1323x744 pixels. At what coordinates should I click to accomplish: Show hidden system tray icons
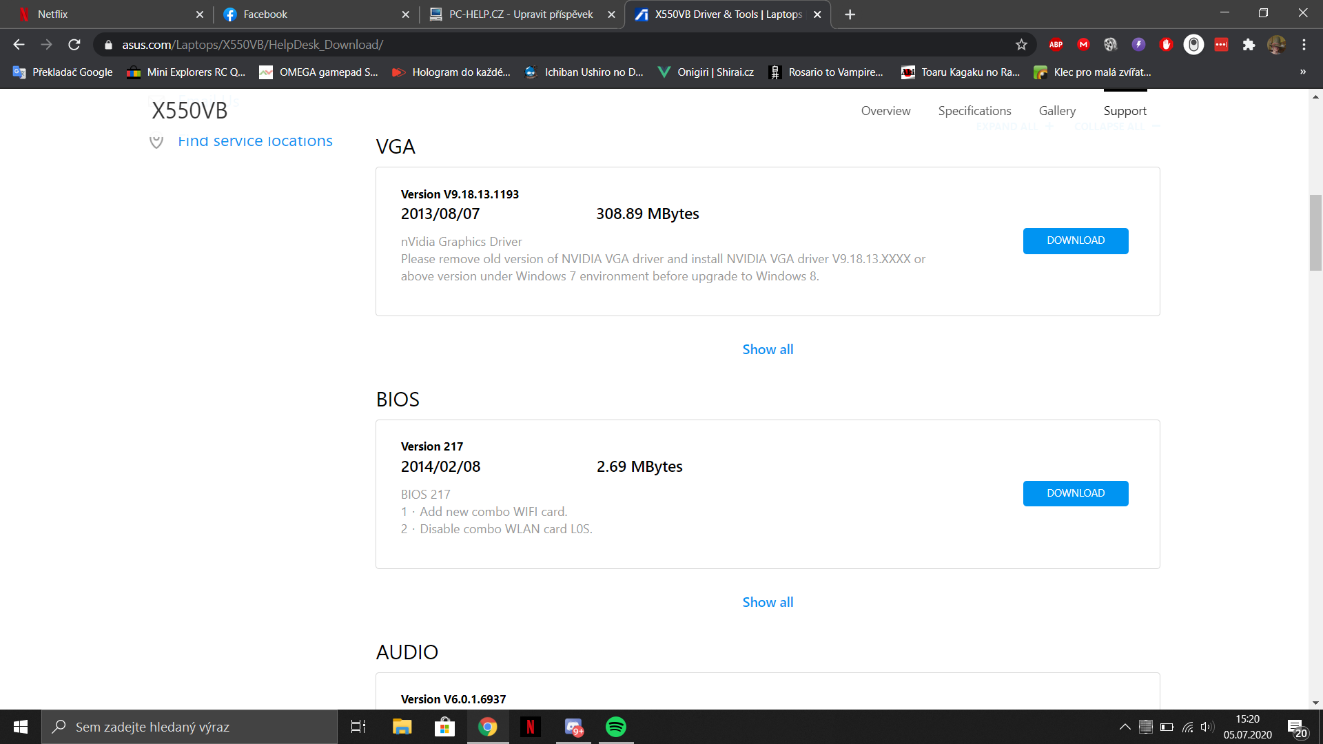1125,727
